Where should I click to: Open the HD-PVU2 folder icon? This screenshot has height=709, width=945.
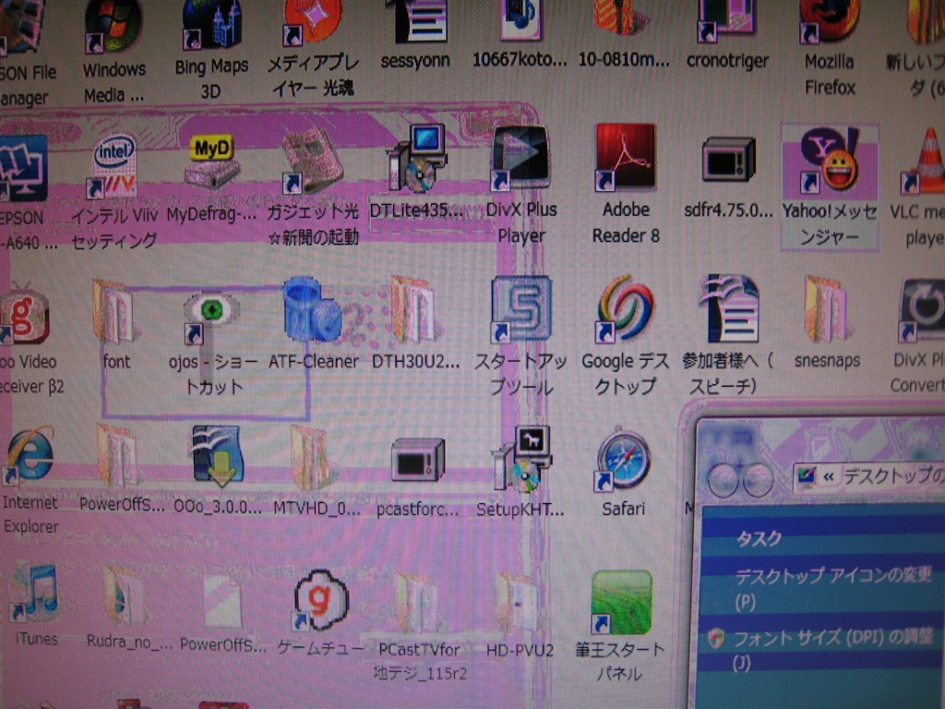pos(517,603)
